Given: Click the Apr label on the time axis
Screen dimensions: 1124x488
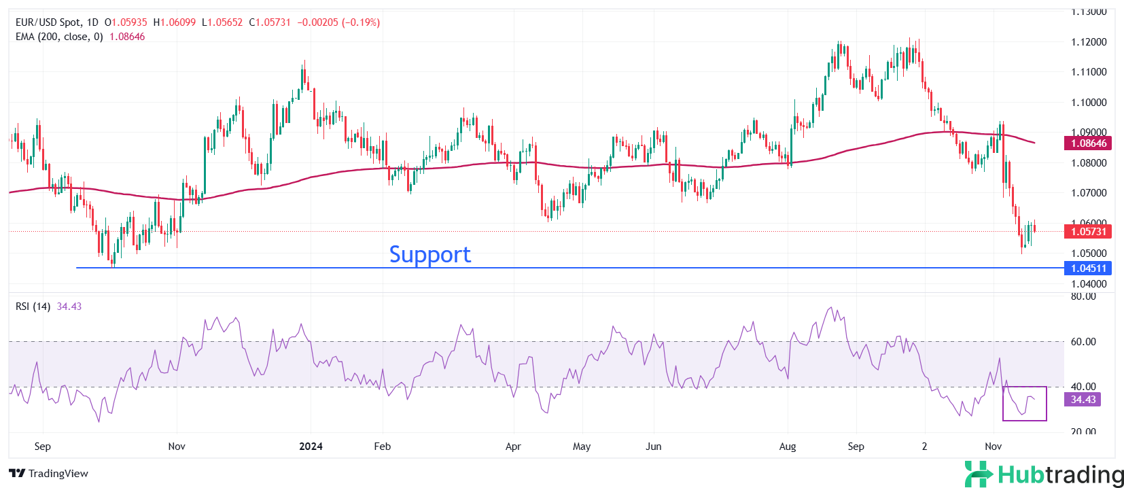Looking at the screenshot, I should 513,447.
